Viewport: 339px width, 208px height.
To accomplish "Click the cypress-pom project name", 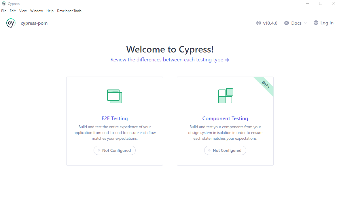I will coord(34,23).
